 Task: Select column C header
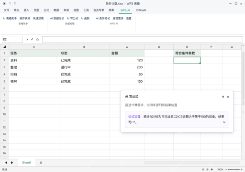(127, 47)
